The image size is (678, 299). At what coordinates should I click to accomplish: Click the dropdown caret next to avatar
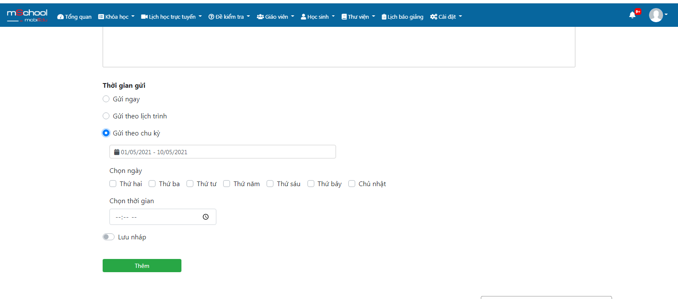(x=666, y=14)
